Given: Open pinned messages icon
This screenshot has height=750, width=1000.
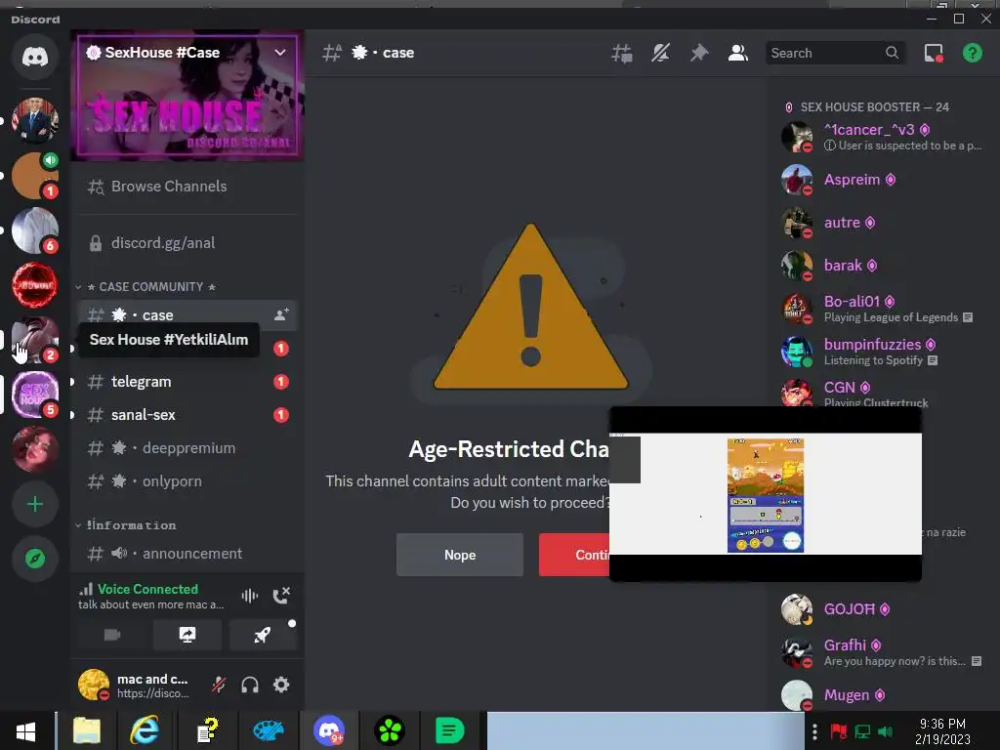Looking at the screenshot, I should (699, 53).
